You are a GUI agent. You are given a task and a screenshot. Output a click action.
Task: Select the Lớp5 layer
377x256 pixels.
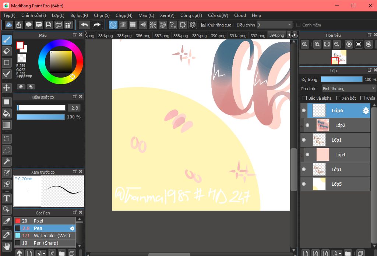pos(335,184)
